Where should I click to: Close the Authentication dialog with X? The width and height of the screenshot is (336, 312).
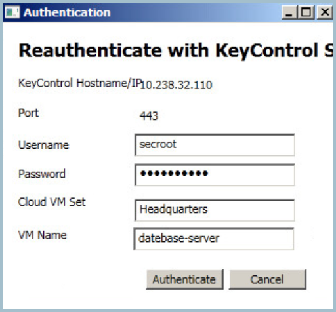[x=325, y=12]
